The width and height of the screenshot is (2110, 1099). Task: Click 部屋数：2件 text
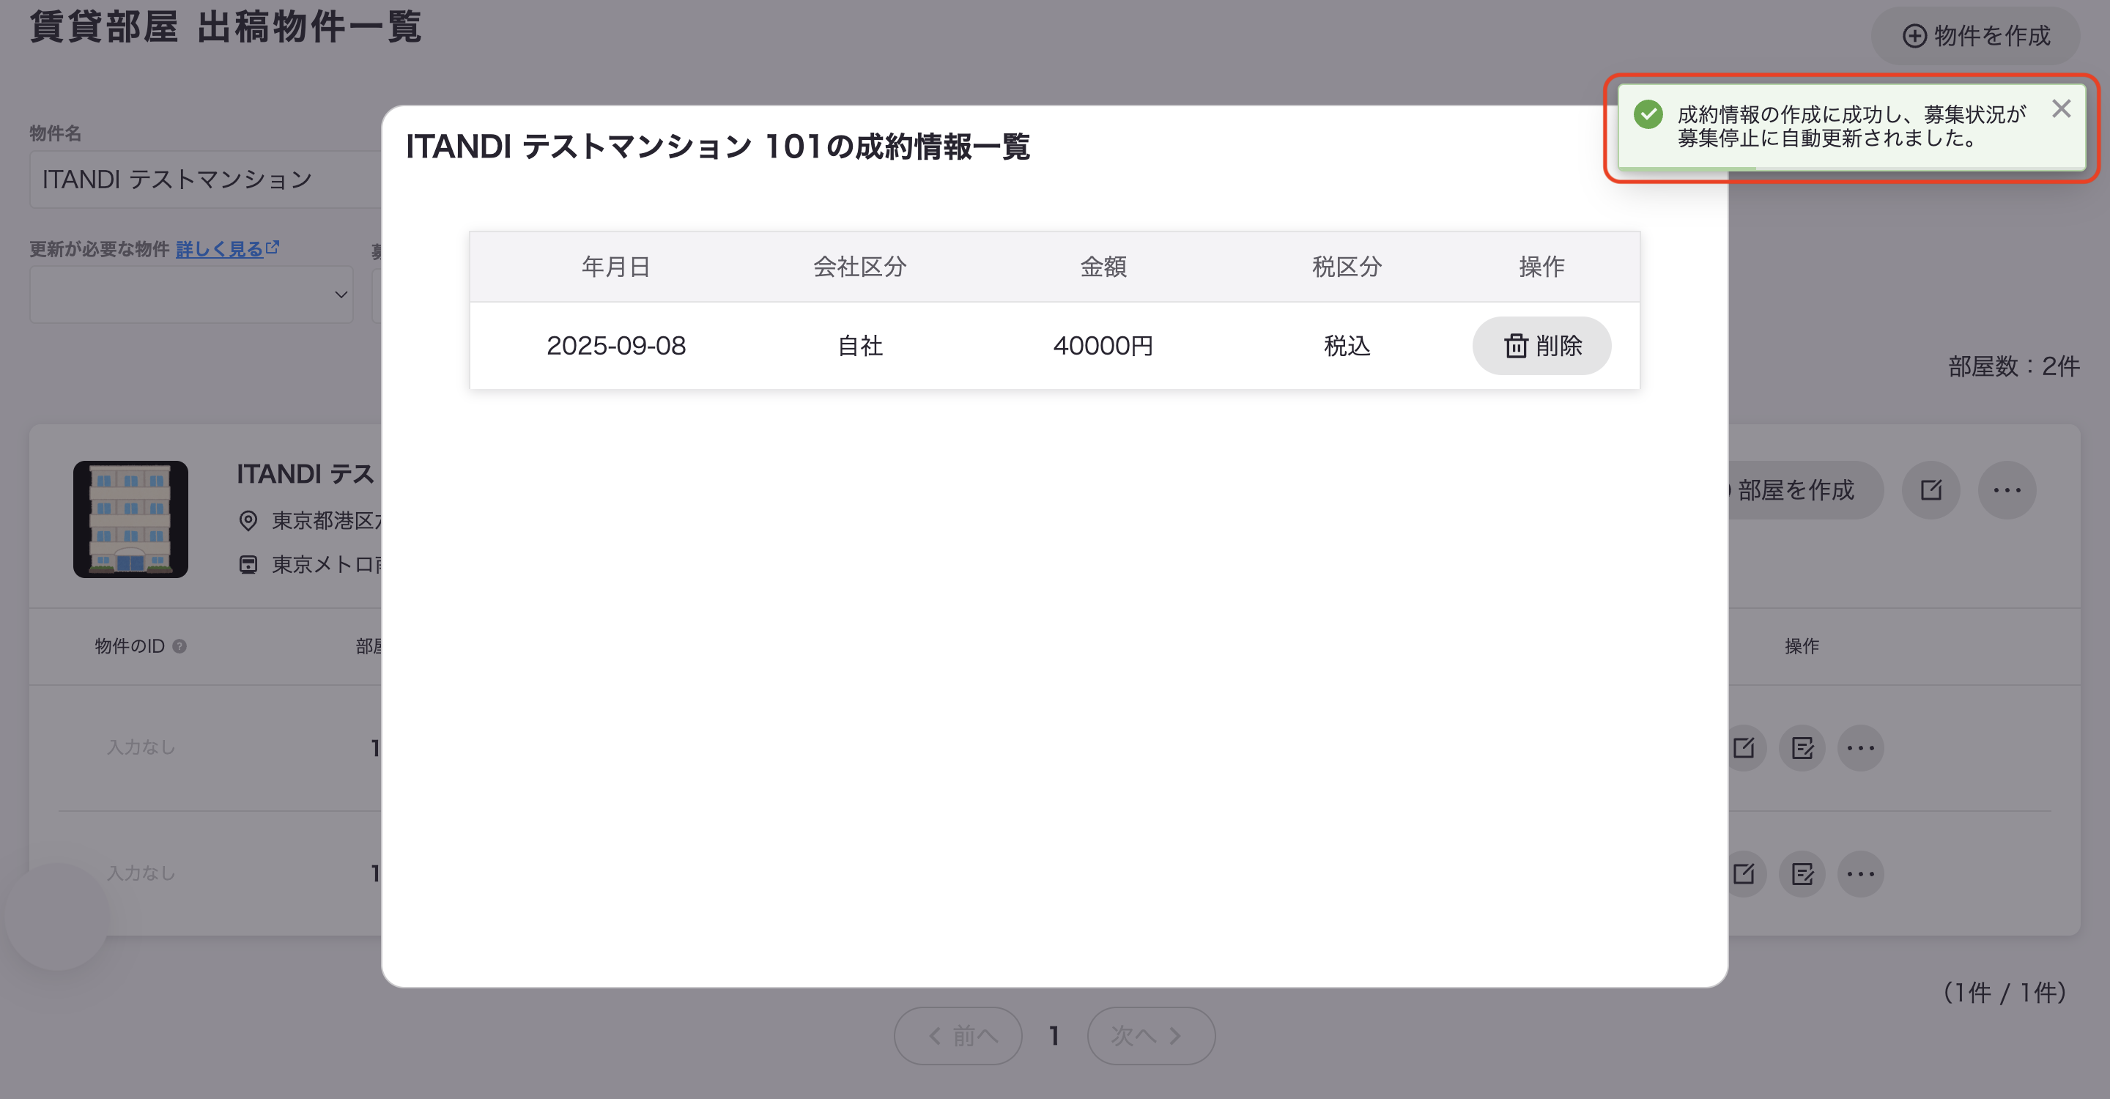[x=2013, y=366]
